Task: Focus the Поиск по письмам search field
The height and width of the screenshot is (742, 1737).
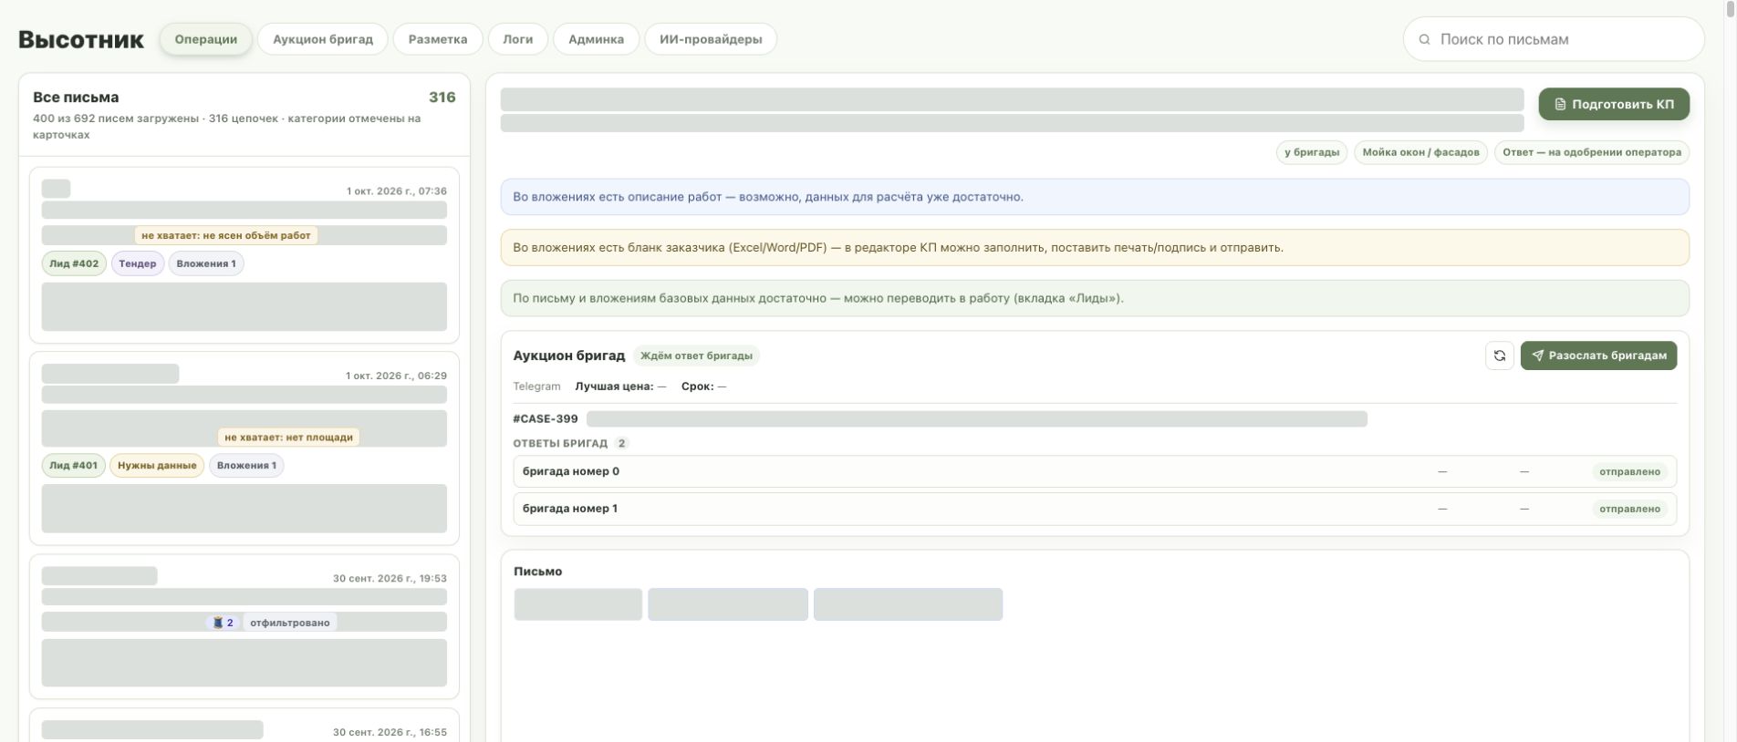Action: click(x=1554, y=39)
